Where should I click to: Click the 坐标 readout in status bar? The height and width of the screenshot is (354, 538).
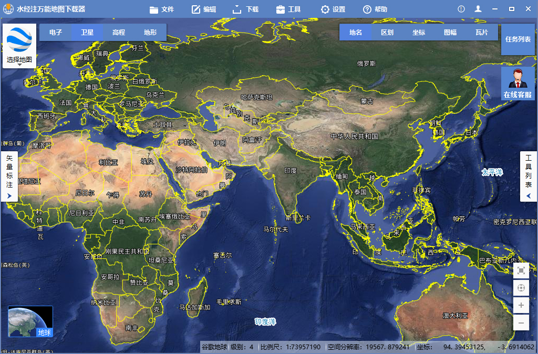(475, 347)
